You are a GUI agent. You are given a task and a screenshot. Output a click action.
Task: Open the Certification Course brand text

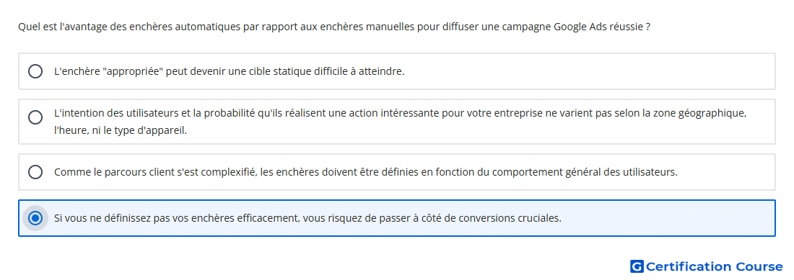(x=715, y=266)
